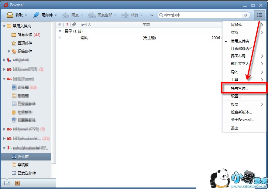Viewport: 268px width, 189px height.
Task: Select the 置顶邮件 star item
Action: (x=22, y=43)
